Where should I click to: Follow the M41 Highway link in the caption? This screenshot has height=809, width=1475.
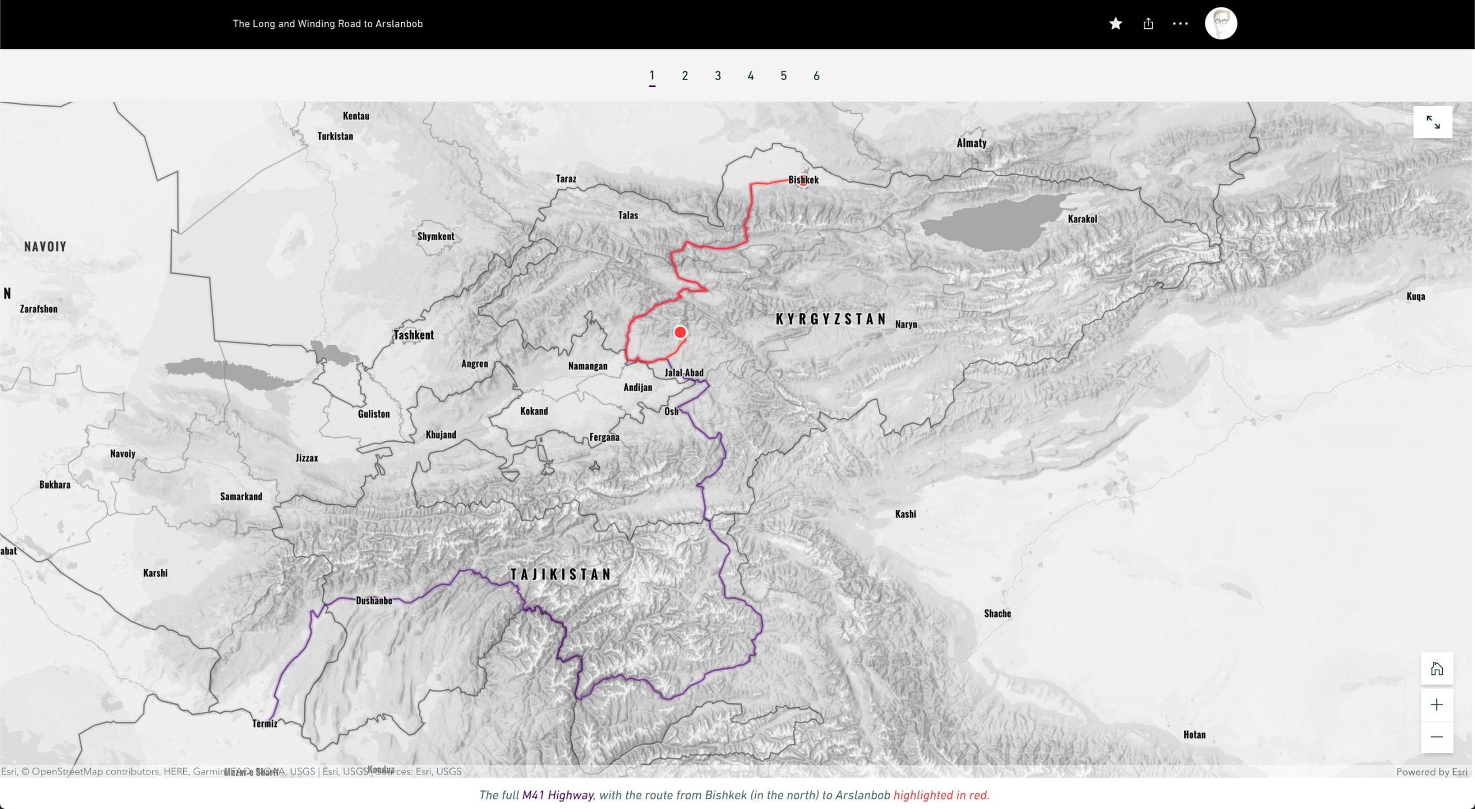click(557, 795)
